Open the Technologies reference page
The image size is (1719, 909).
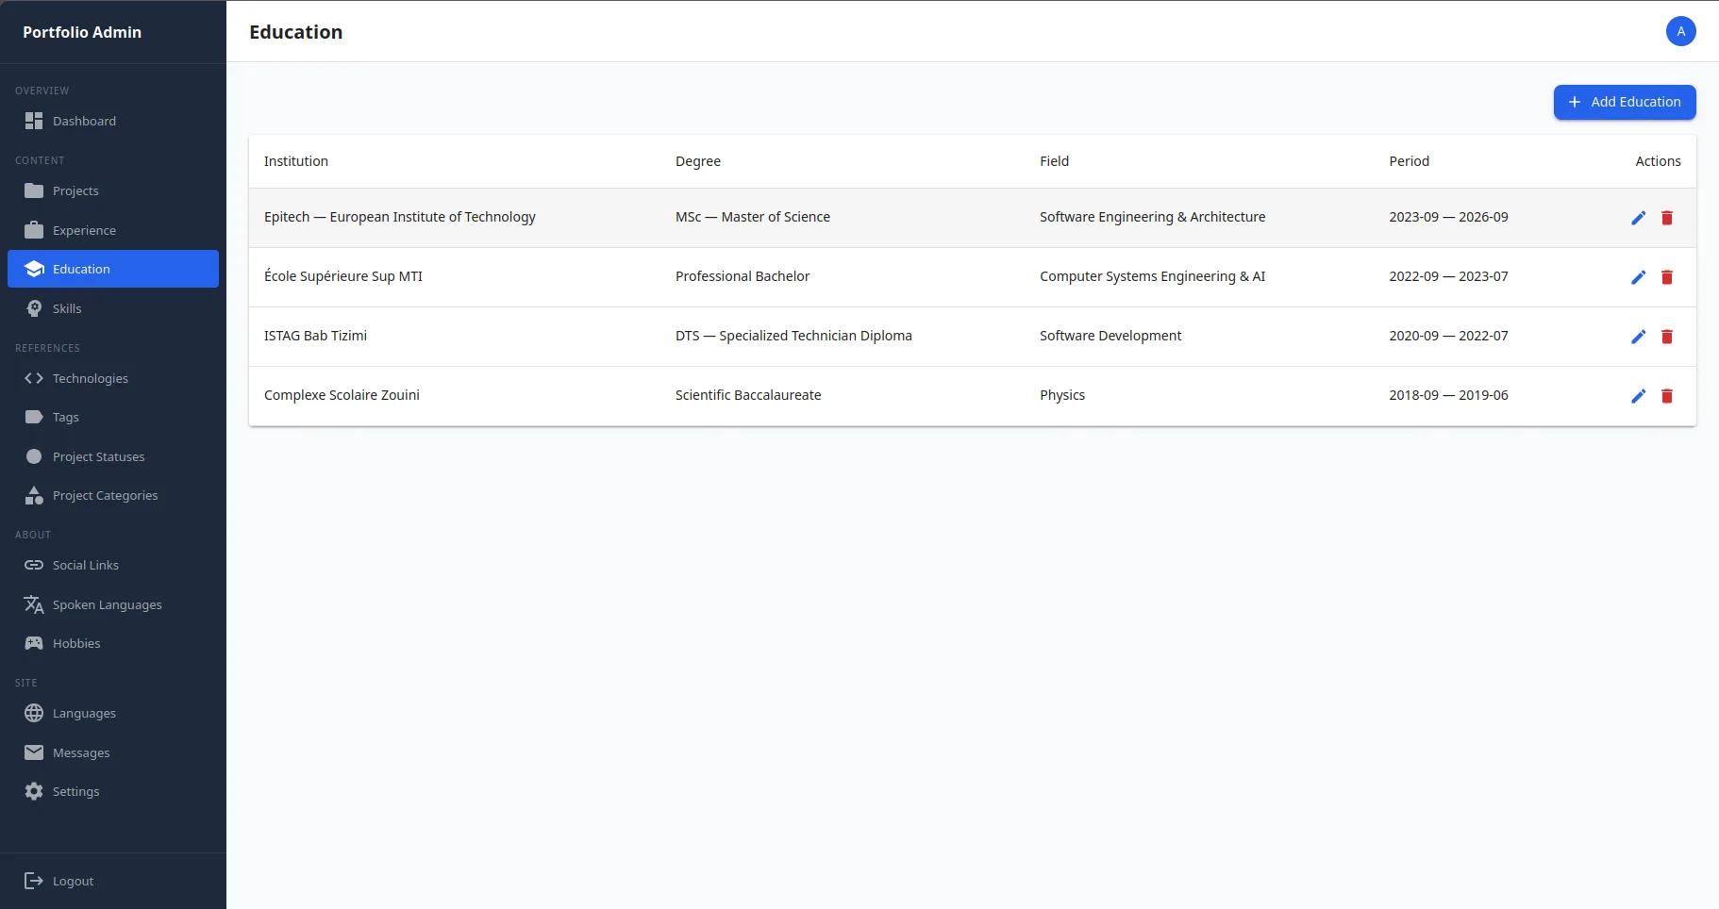point(113,378)
